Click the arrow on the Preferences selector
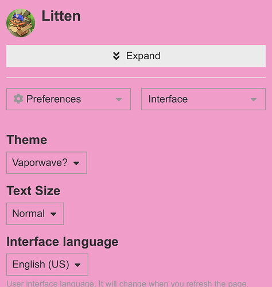The image size is (272, 287). click(119, 99)
